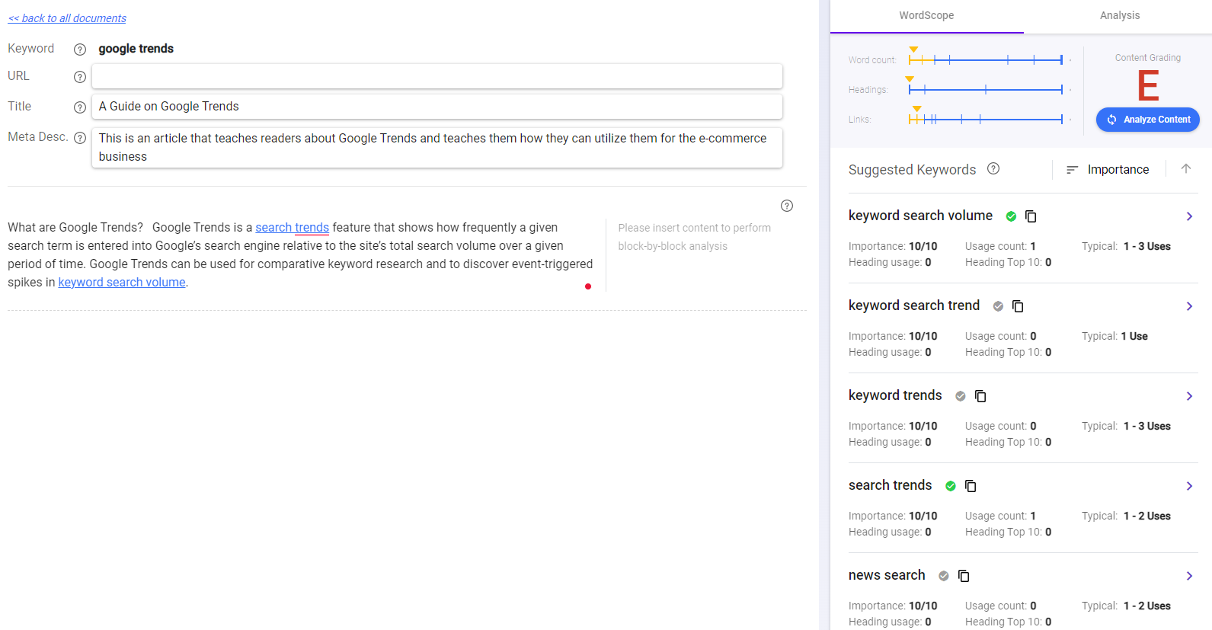Select the 'news search' keyword title
The width and height of the screenshot is (1212, 630).
[887, 575]
